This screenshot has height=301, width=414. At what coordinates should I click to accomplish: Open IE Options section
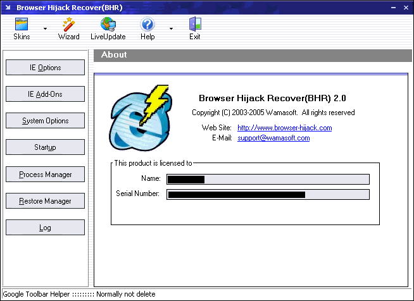45,68
